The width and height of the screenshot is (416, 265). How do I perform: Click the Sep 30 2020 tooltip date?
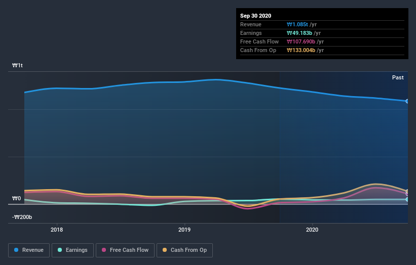click(x=255, y=16)
